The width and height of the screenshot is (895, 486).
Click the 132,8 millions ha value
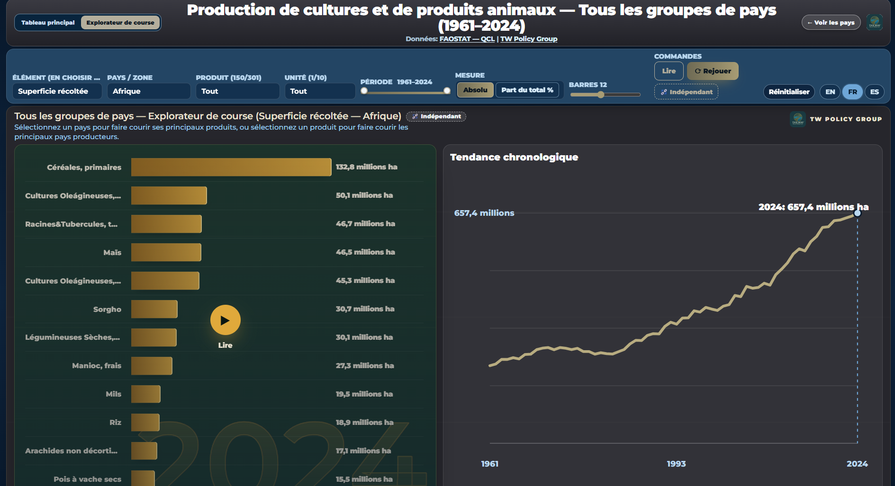[367, 167]
